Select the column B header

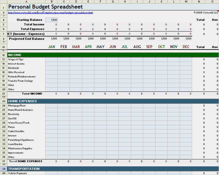point(51,2)
